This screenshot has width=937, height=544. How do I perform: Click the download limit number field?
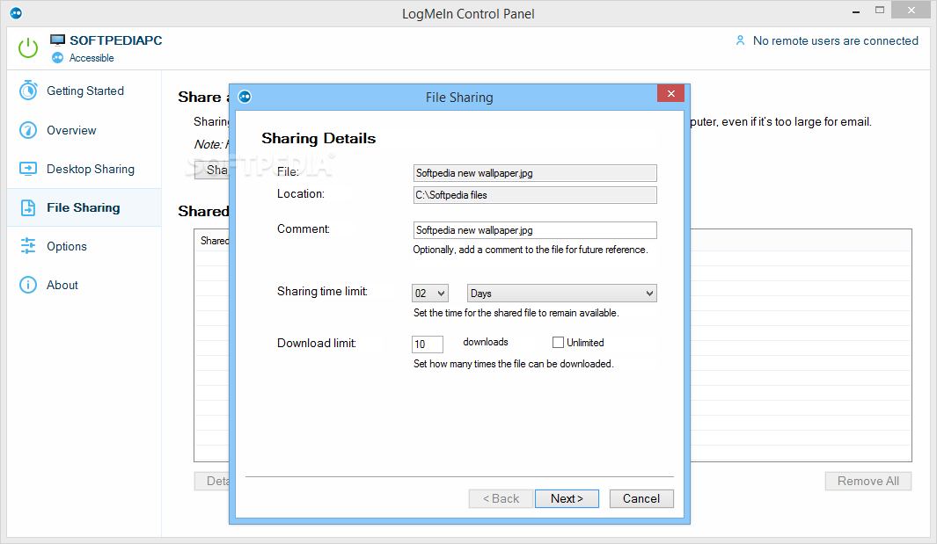click(x=428, y=344)
